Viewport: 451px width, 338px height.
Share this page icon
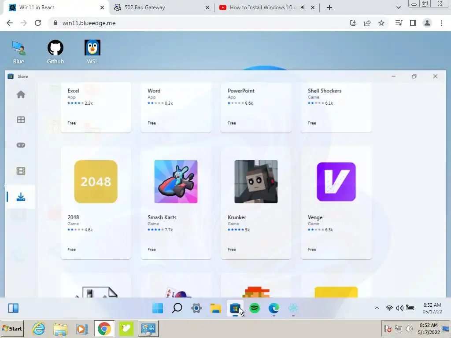367,23
